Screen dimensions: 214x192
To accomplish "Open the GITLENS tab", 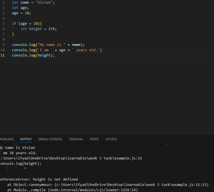I will coord(111,139).
